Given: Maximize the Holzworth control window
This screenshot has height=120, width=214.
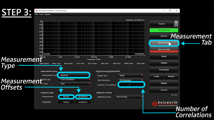Looking at the screenshot, I should (x=170, y=10).
